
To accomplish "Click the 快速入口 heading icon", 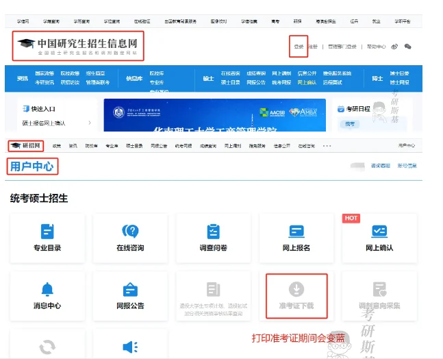I will pos(26,109).
